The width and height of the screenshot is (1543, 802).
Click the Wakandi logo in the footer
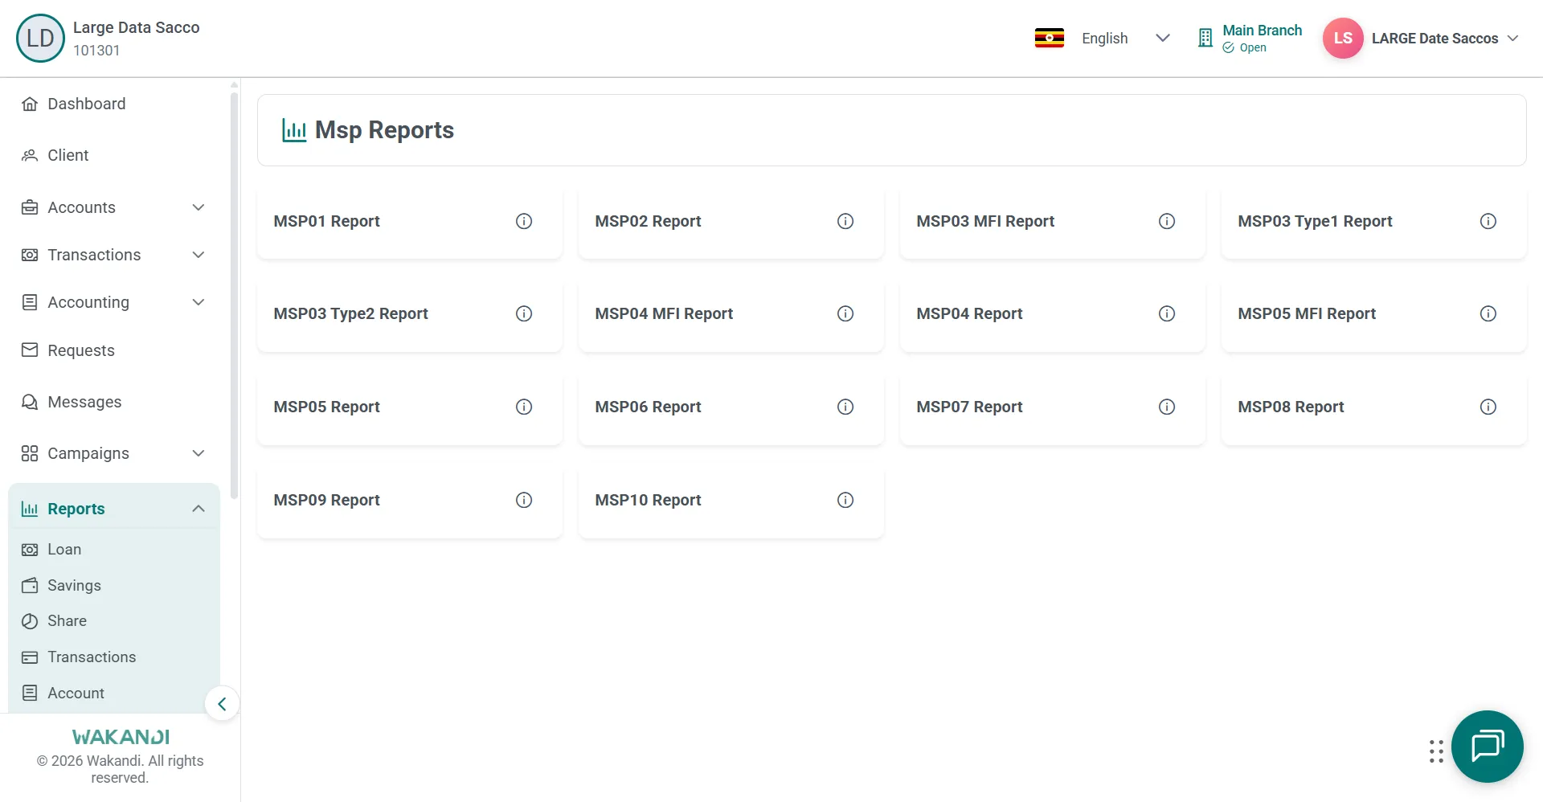tap(121, 737)
